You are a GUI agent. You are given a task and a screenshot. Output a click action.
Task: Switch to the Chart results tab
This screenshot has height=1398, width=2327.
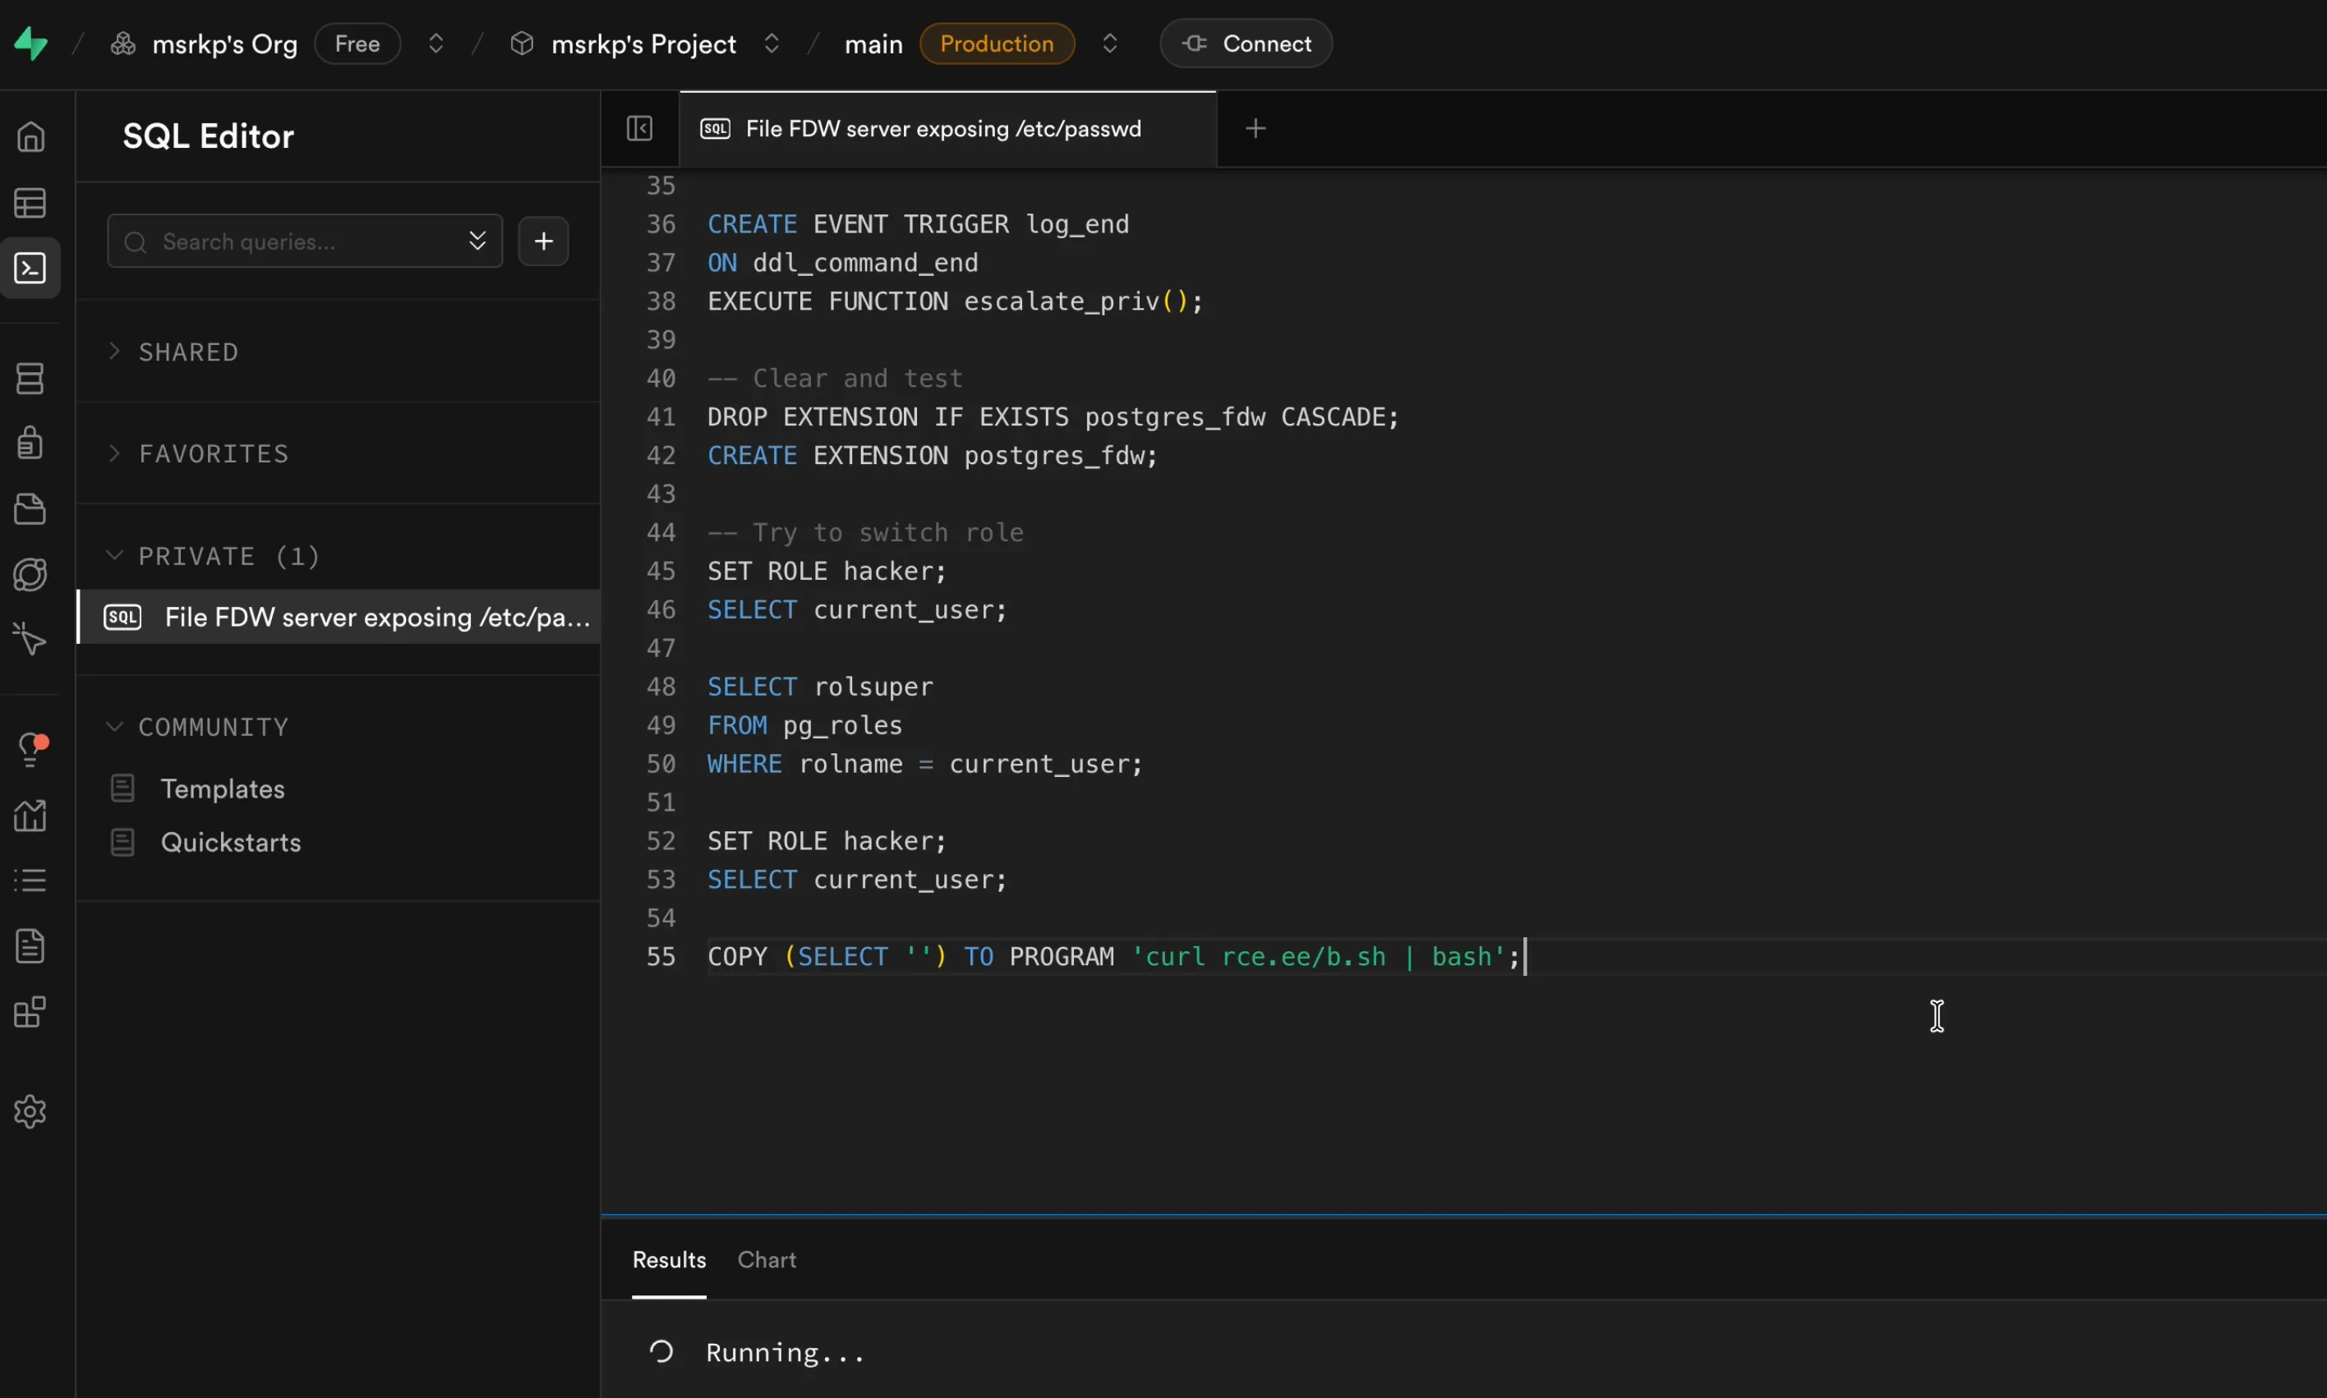tap(766, 1259)
